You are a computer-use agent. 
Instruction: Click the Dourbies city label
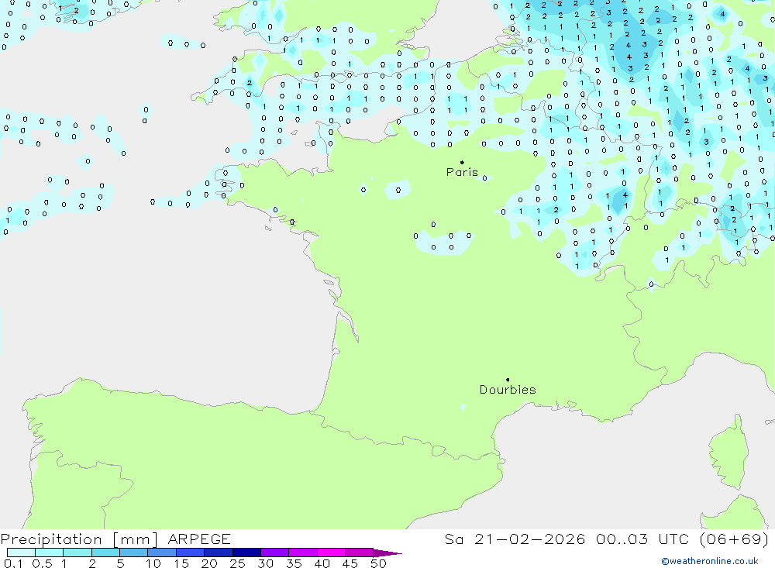tap(508, 390)
